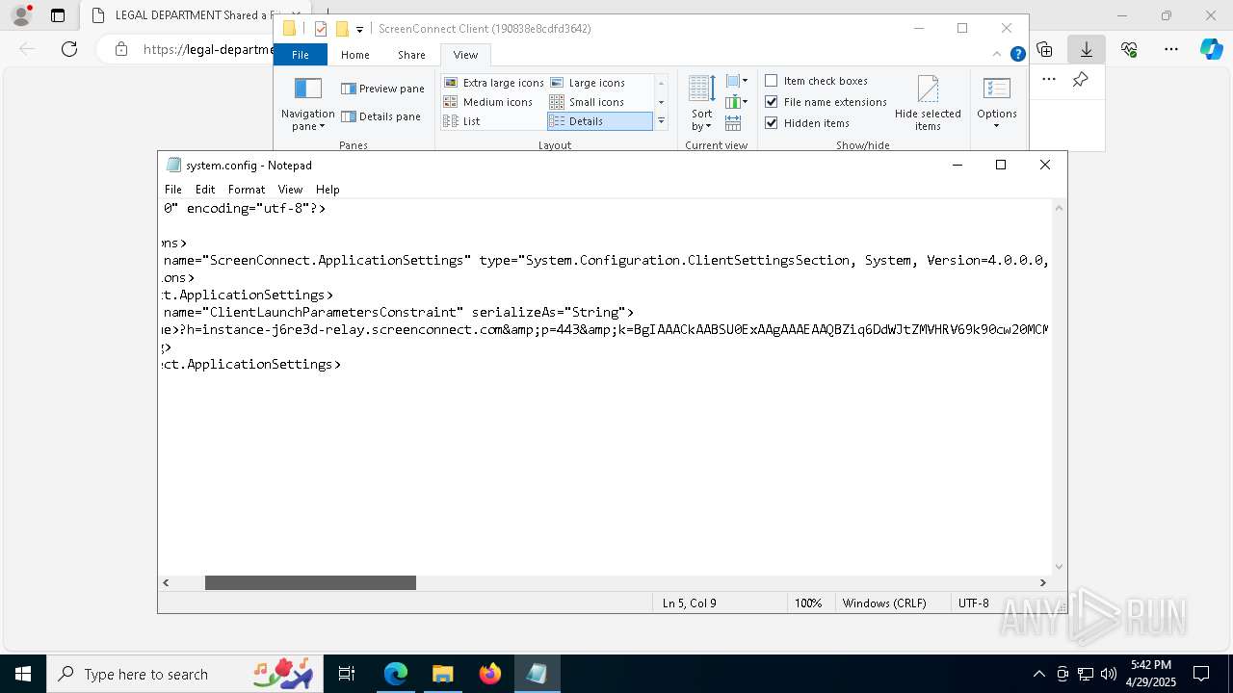Open Windows Start menu

[23, 674]
